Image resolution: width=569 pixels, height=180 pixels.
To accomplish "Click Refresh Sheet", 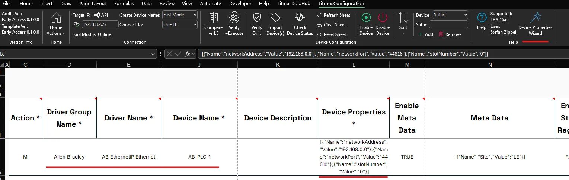I will pos(333,15).
